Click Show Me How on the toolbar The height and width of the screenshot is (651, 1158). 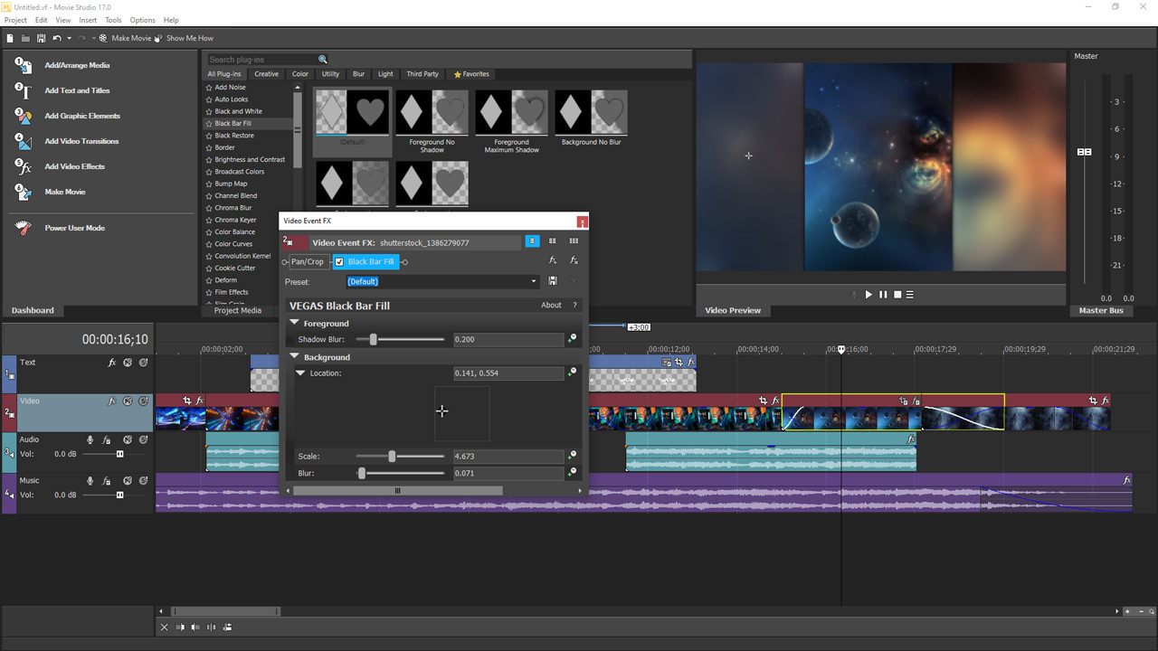click(x=188, y=38)
